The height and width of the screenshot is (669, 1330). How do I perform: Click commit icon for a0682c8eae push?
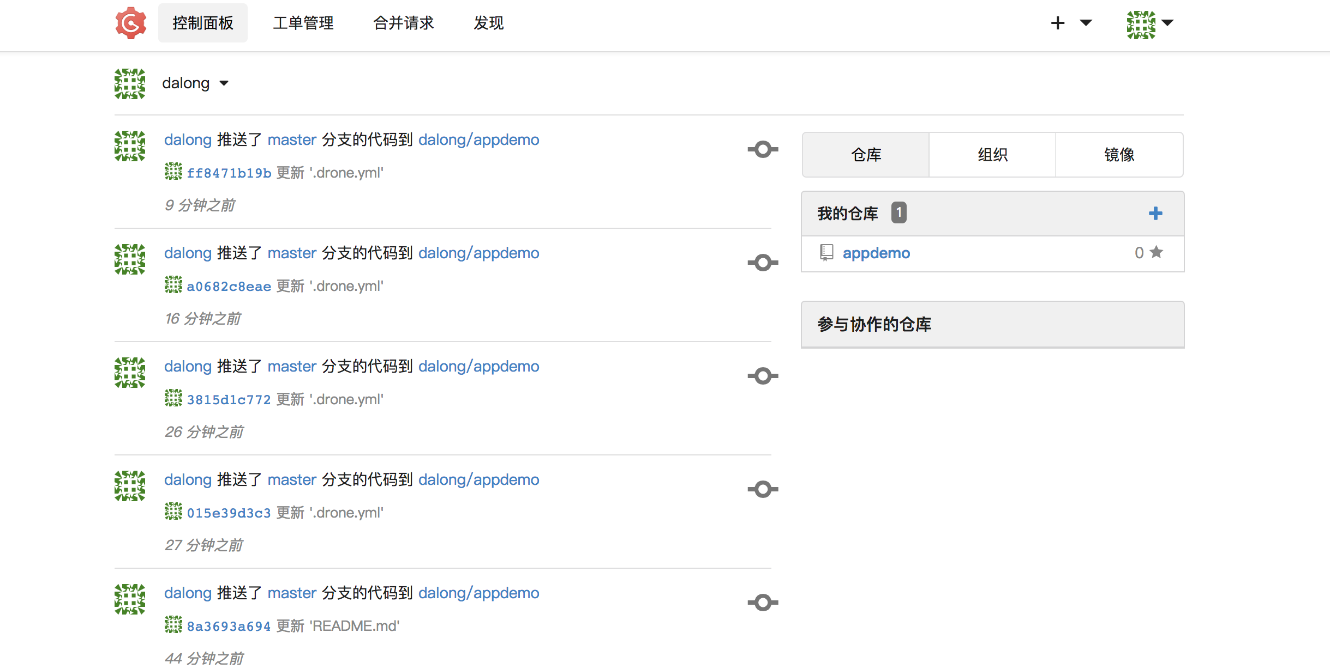[x=763, y=263]
